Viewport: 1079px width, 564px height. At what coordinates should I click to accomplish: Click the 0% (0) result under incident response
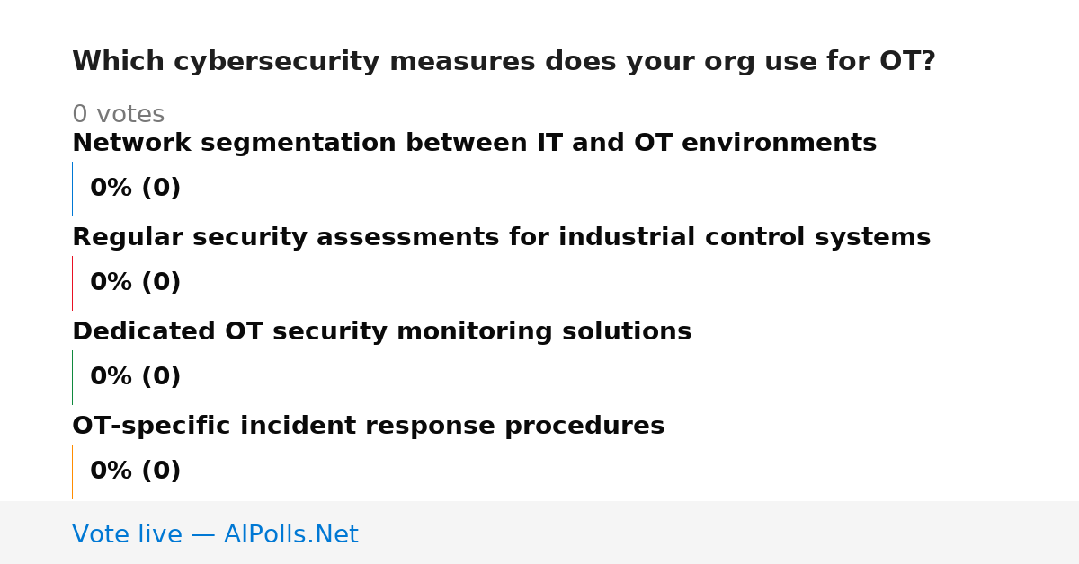[x=135, y=471]
